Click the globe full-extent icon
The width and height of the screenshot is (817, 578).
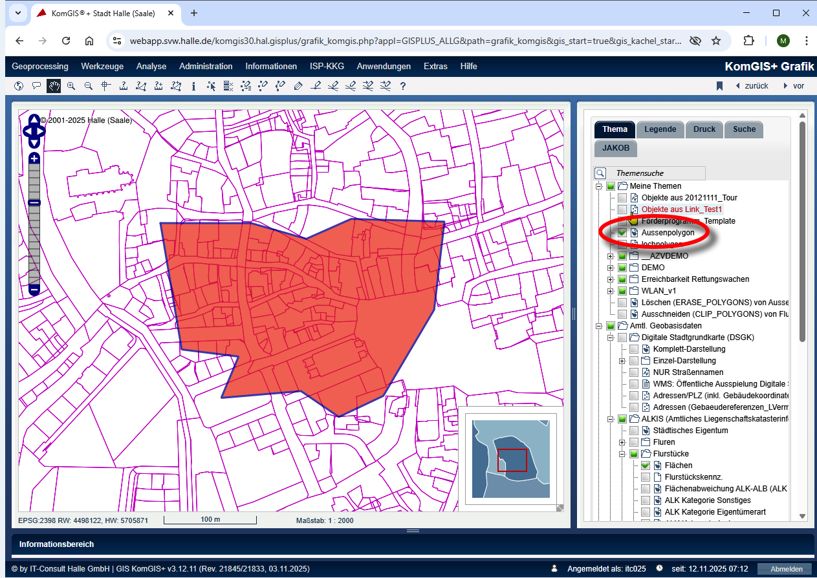point(18,86)
